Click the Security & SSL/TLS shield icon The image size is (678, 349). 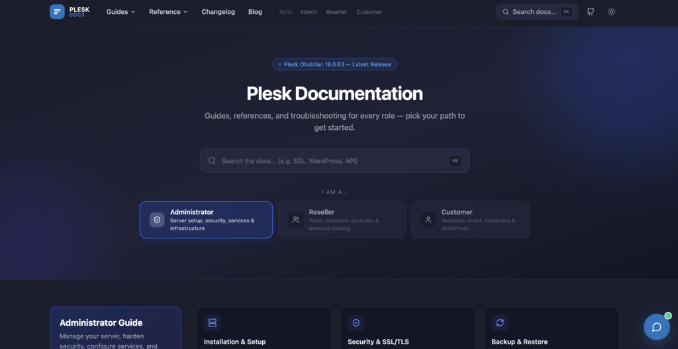[356, 323]
